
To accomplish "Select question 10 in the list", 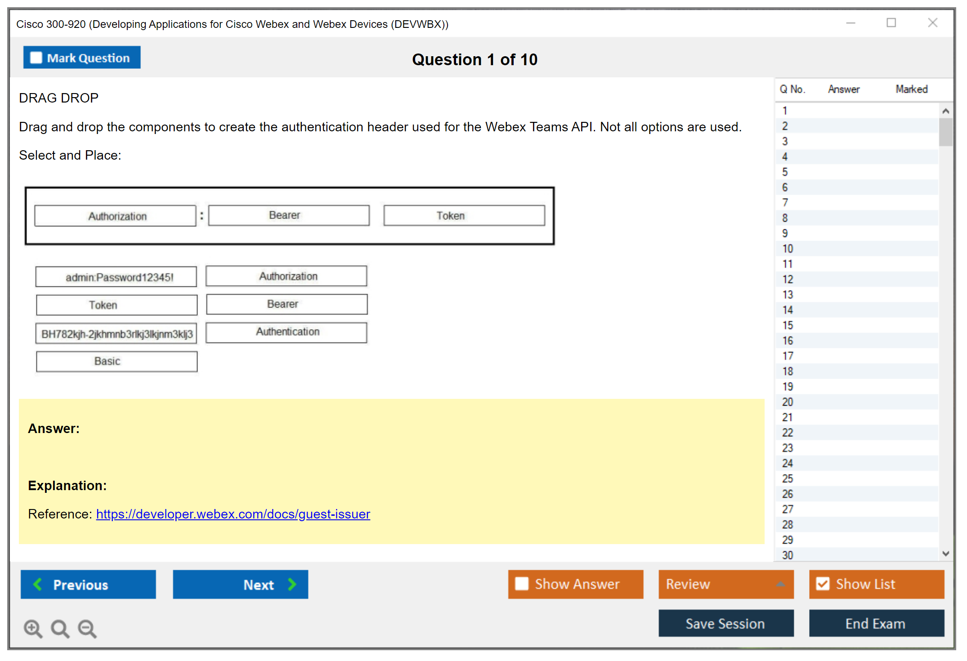I will pyautogui.click(x=788, y=249).
